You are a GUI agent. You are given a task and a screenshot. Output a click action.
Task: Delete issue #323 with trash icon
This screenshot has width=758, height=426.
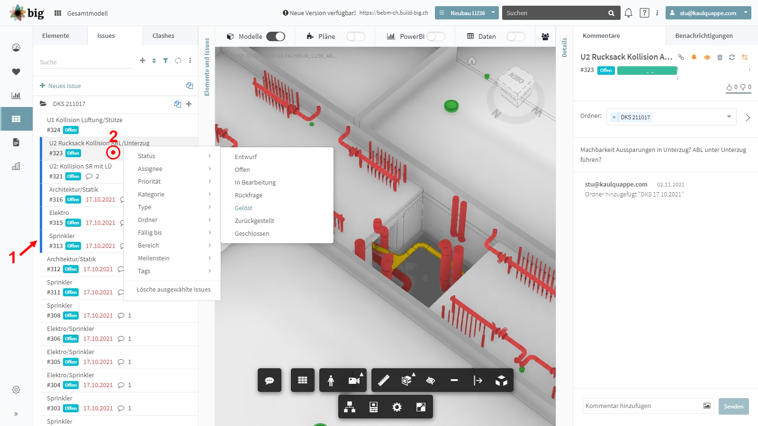tap(720, 57)
